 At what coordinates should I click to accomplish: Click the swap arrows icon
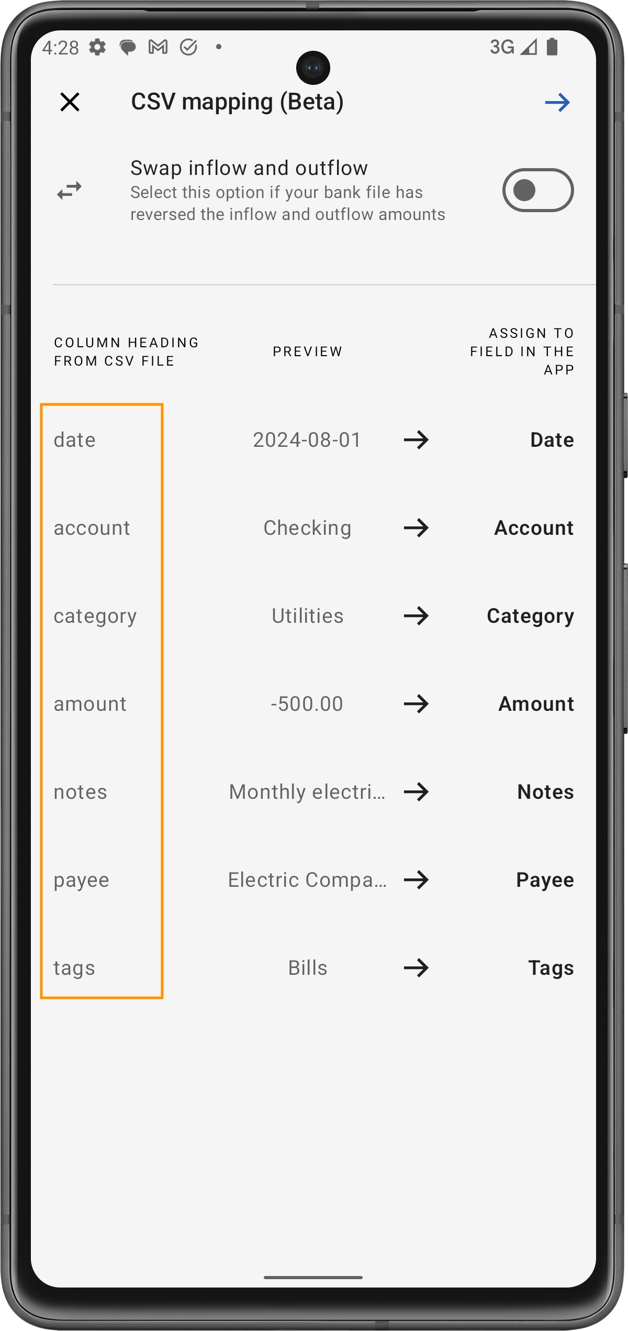70,191
